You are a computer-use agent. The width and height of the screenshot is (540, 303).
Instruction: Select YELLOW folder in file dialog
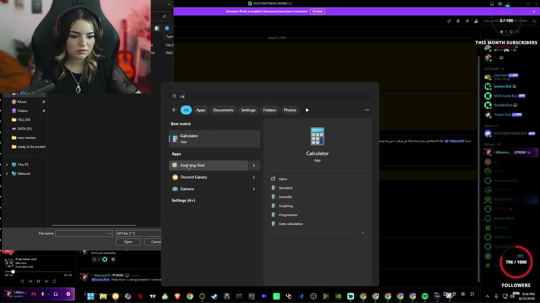pos(24,120)
